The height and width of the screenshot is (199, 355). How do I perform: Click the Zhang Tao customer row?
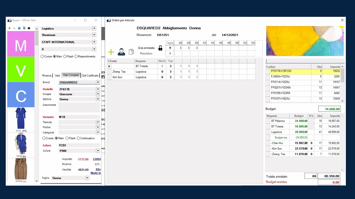181,72
